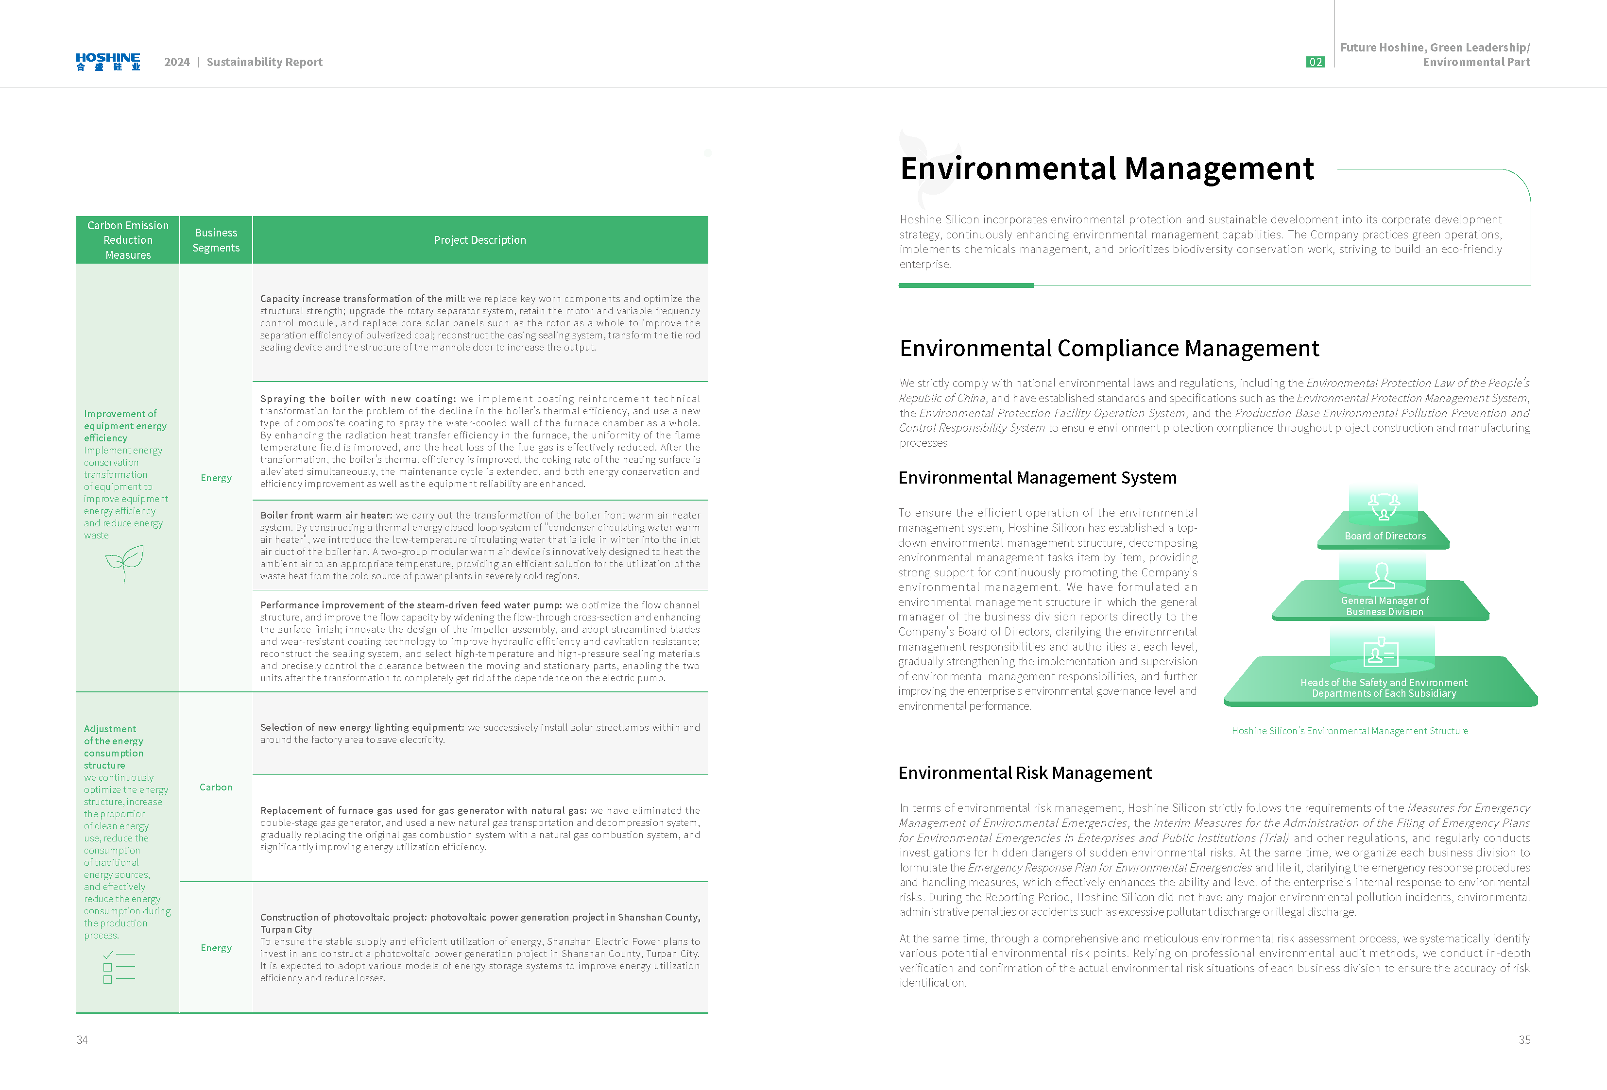
Task: Click the Carbon Emission Reduction Measures column header
Action: 128,240
